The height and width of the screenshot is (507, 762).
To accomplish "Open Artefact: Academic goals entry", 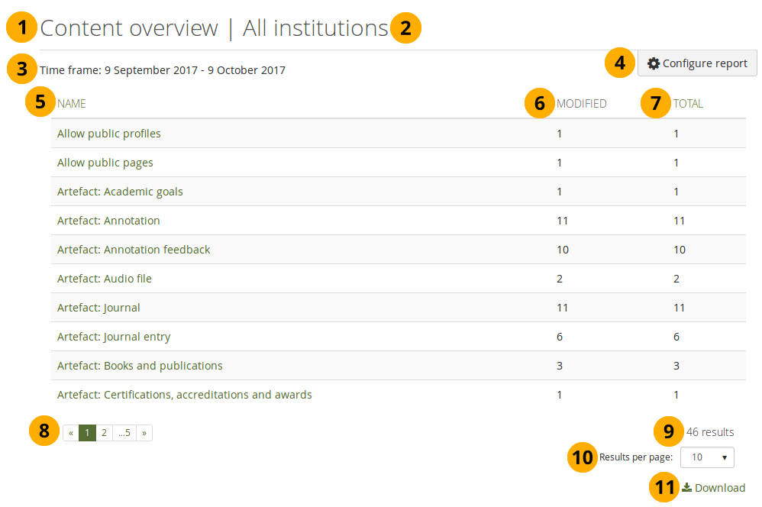I will [120, 192].
